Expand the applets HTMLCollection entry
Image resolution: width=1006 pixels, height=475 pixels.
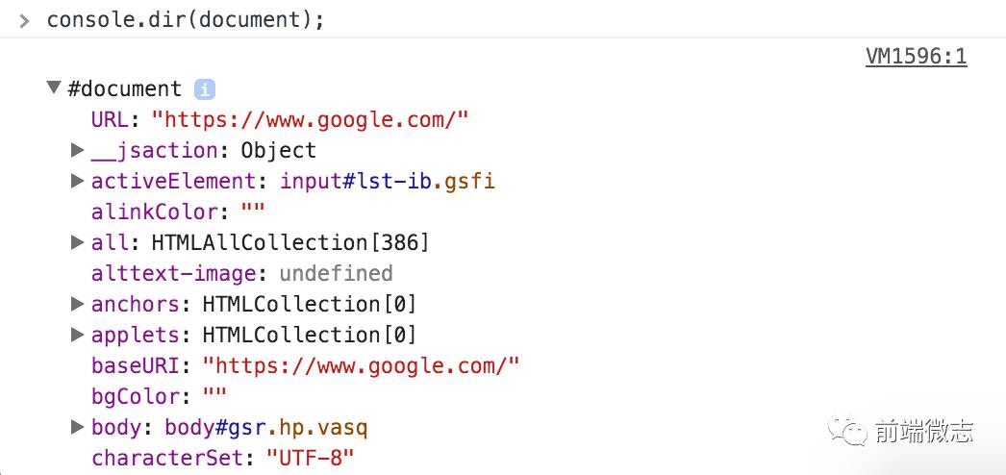[x=78, y=335]
